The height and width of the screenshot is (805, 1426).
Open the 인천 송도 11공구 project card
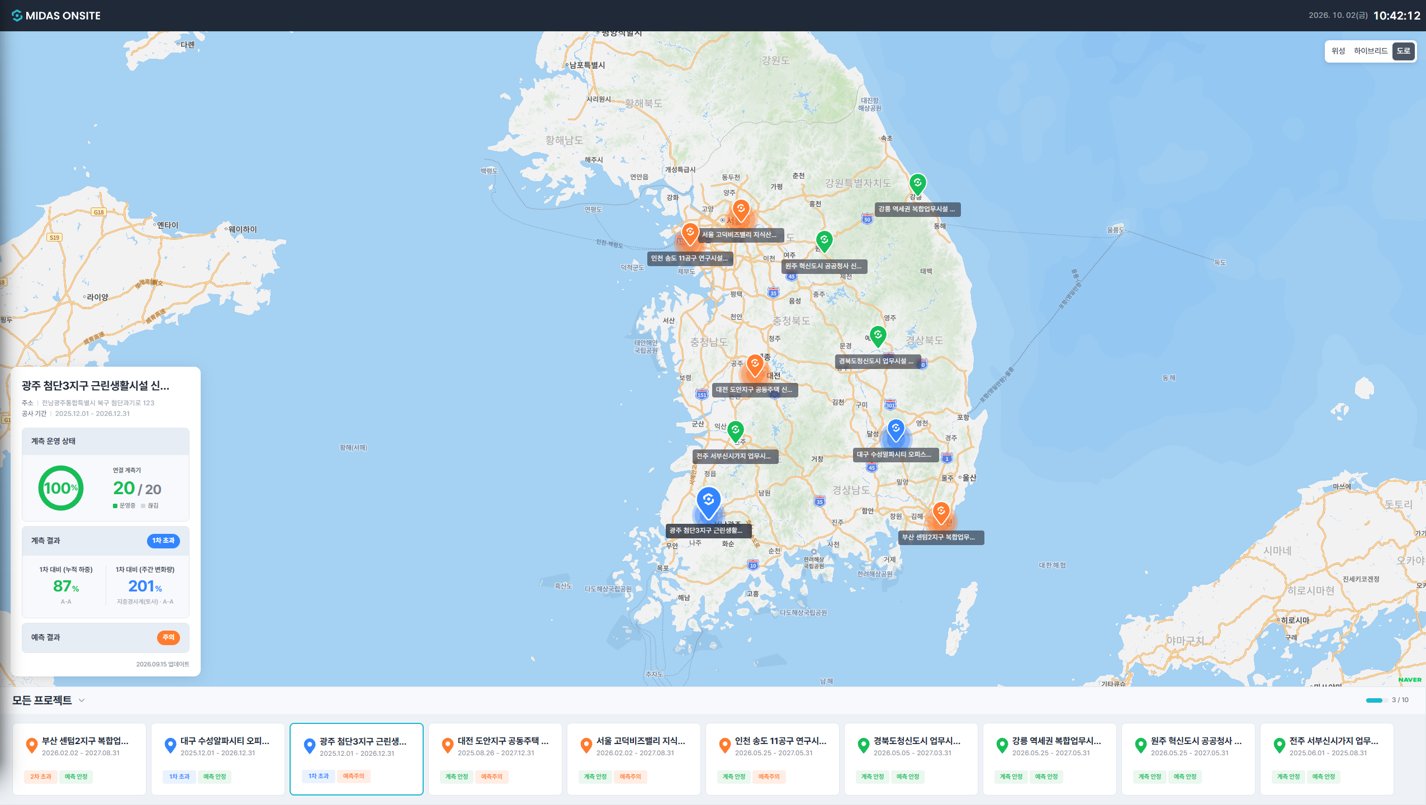point(773,759)
